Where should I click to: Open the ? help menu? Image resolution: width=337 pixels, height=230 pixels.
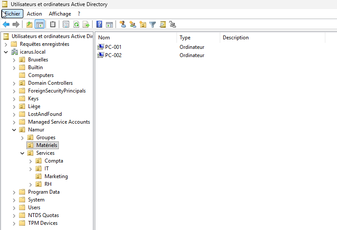click(x=79, y=14)
